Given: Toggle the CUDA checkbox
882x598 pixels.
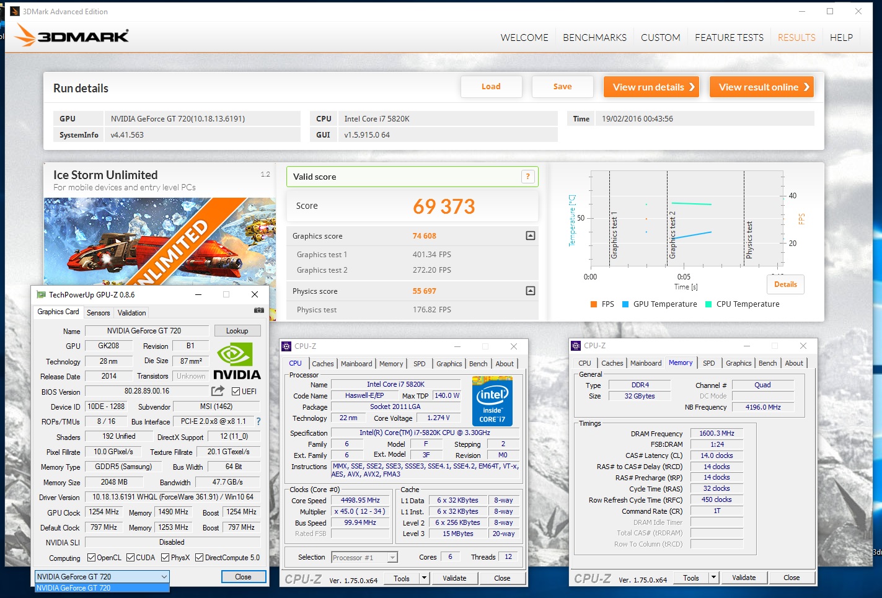Looking at the screenshot, I should [130, 558].
